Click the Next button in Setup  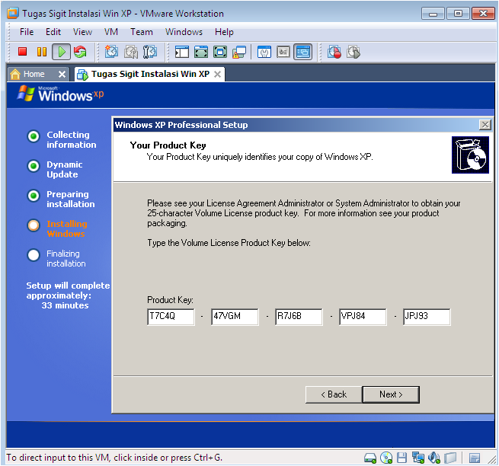[391, 394]
